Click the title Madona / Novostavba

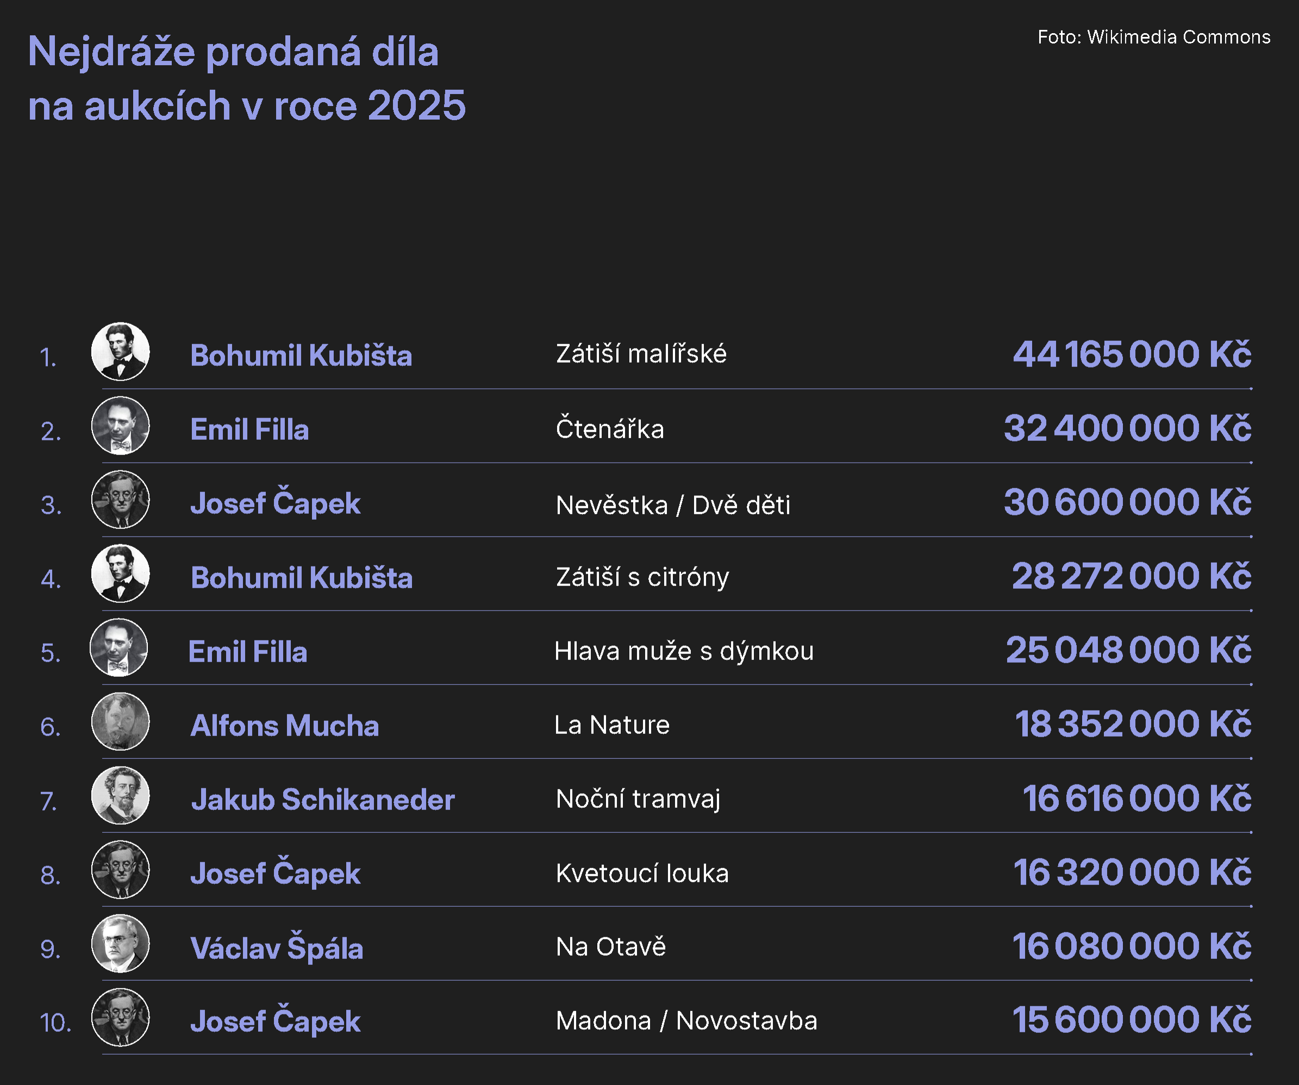686,1021
